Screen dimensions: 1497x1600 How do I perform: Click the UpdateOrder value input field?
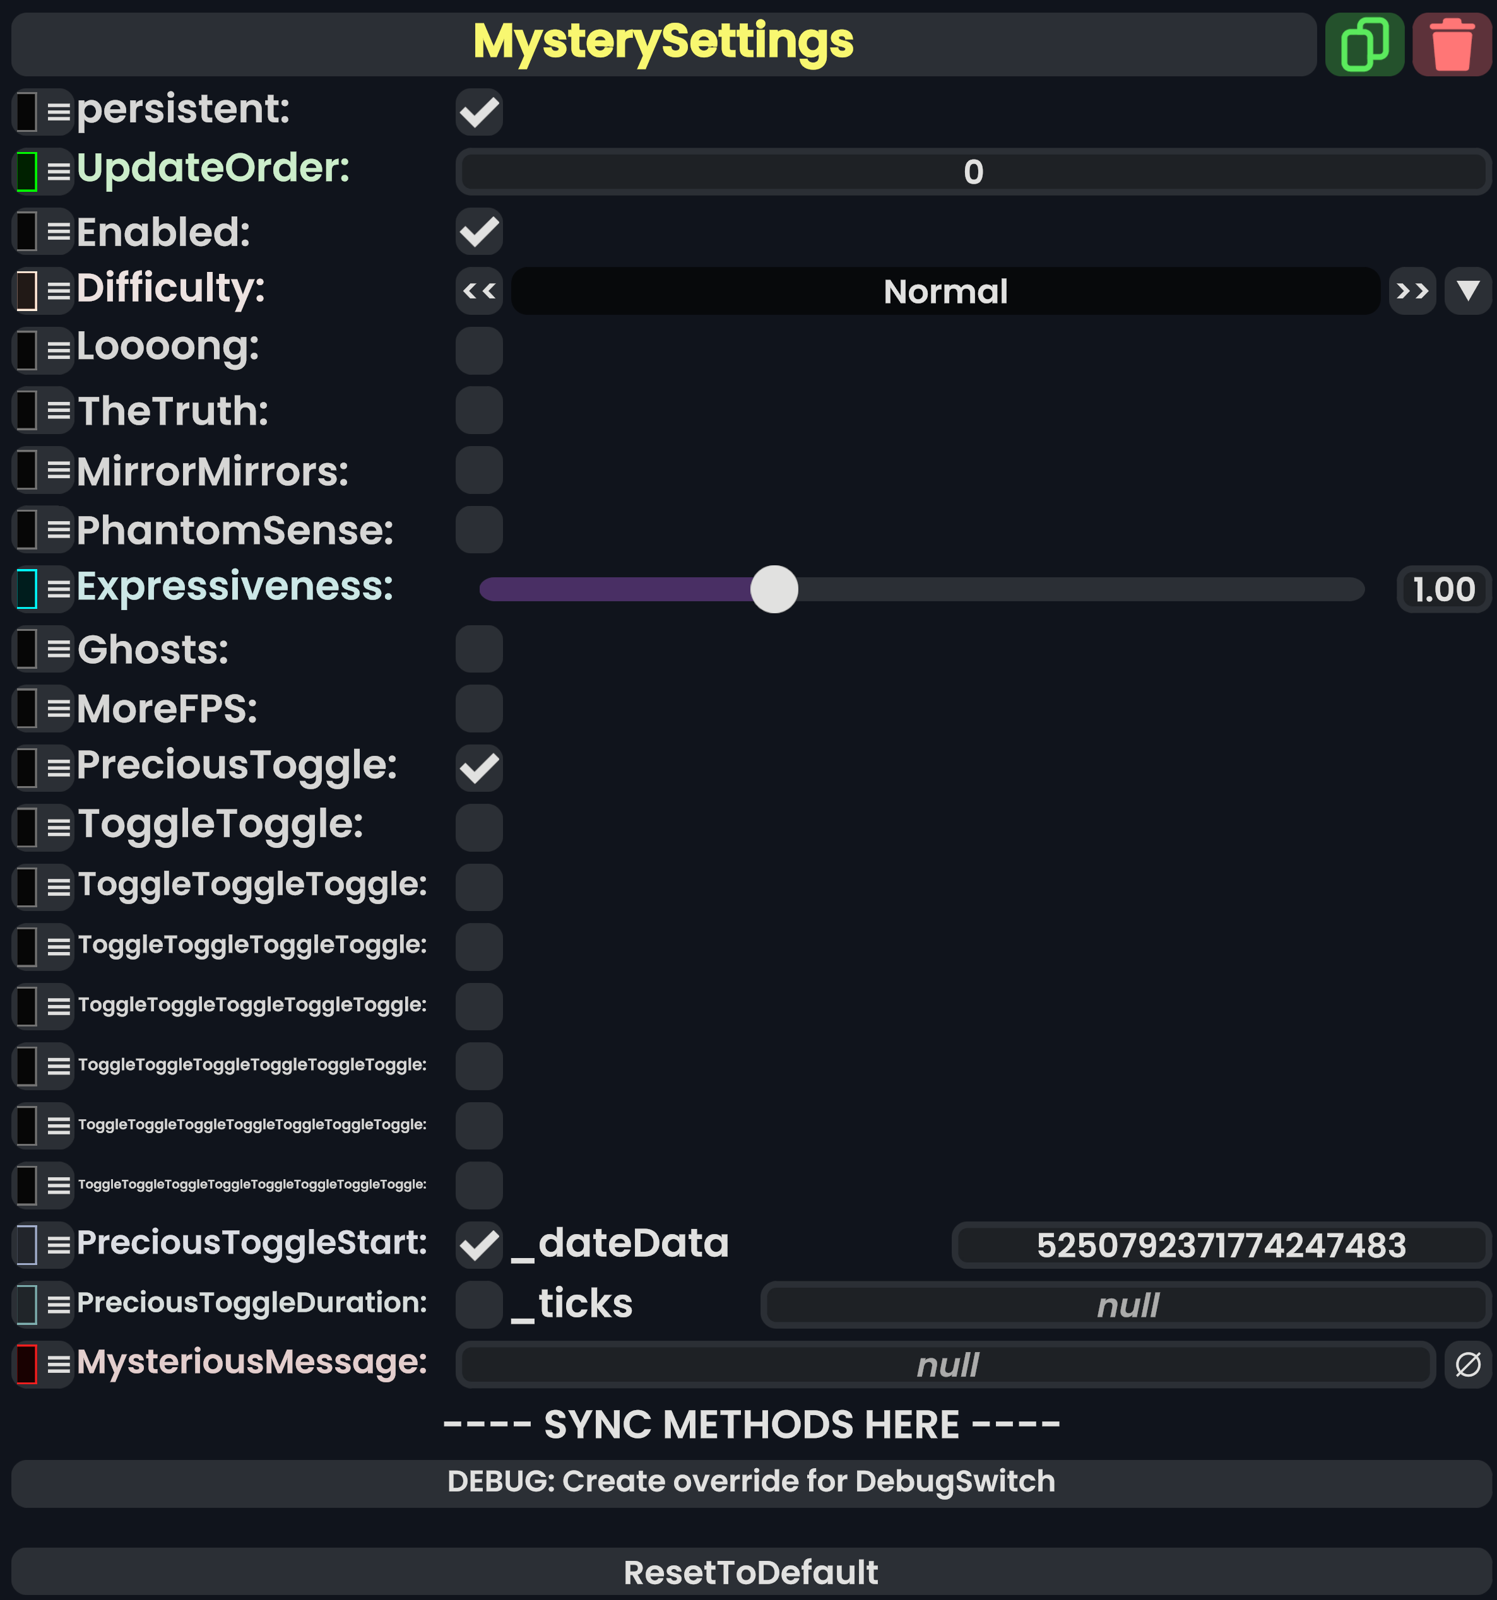click(973, 172)
